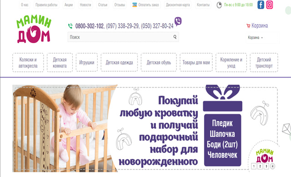Open Товары для мам category
291x177 pixels.
click(196, 62)
